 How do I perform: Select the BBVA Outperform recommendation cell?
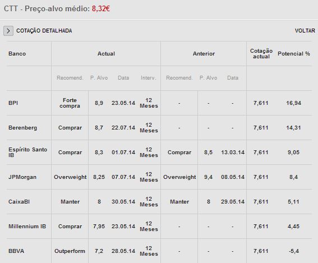click(70, 251)
